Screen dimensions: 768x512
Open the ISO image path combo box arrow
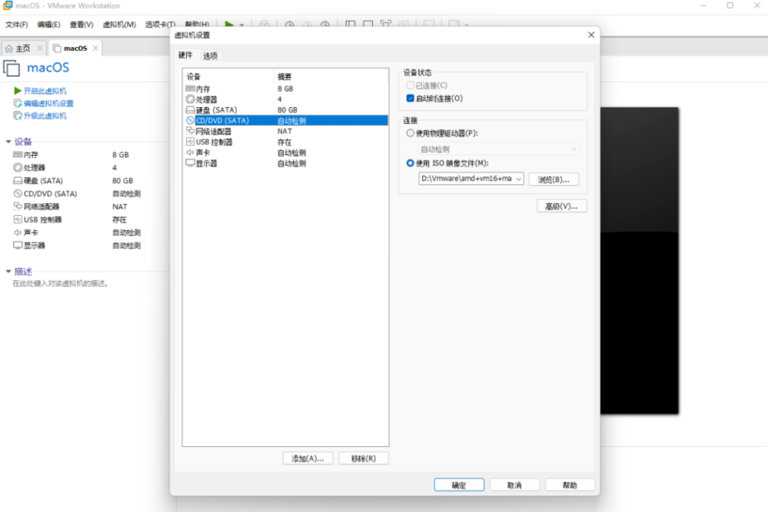(x=518, y=178)
